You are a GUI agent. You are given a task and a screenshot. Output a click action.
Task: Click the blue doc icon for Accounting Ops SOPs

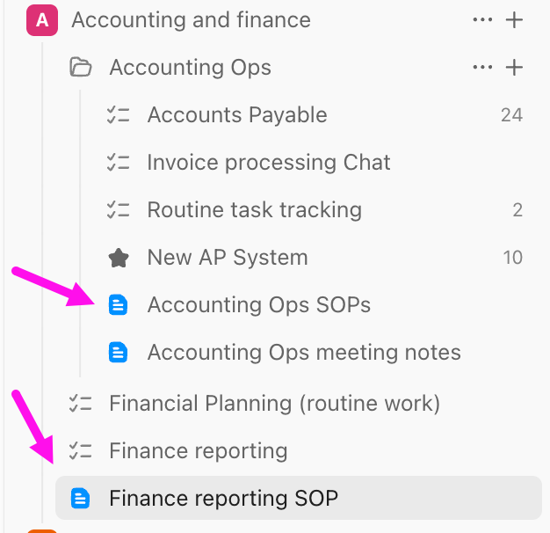[118, 305]
